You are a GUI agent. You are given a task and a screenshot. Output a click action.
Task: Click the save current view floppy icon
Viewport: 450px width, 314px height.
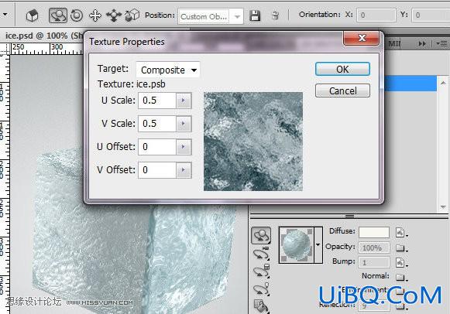tap(255, 15)
